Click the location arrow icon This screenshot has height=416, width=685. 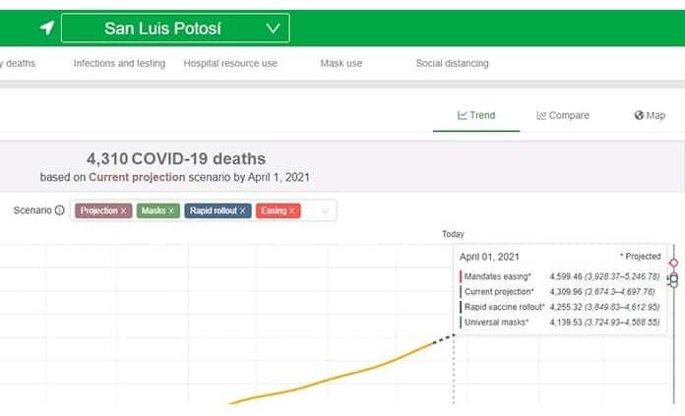pyautogui.click(x=46, y=29)
